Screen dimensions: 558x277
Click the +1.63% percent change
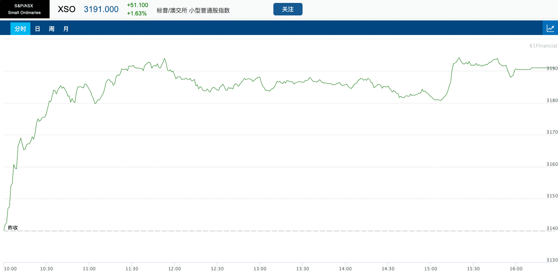(137, 13)
